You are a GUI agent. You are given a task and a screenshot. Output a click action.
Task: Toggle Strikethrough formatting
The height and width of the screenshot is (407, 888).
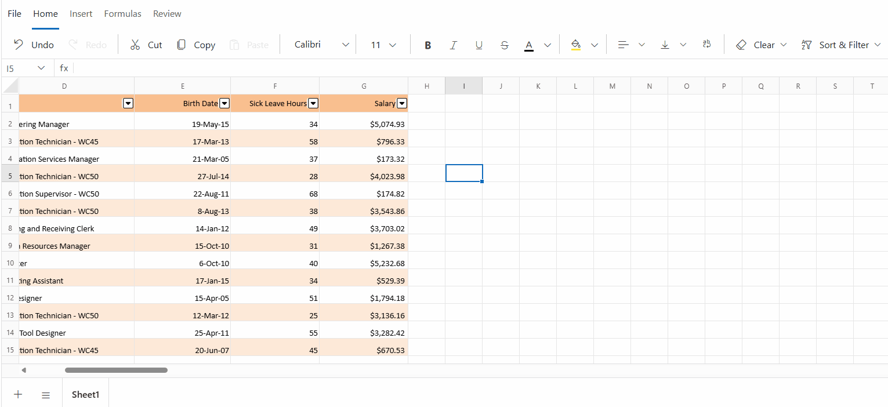[505, 45]
